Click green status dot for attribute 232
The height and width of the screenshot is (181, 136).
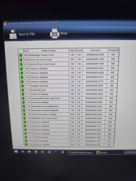[25, 130]
